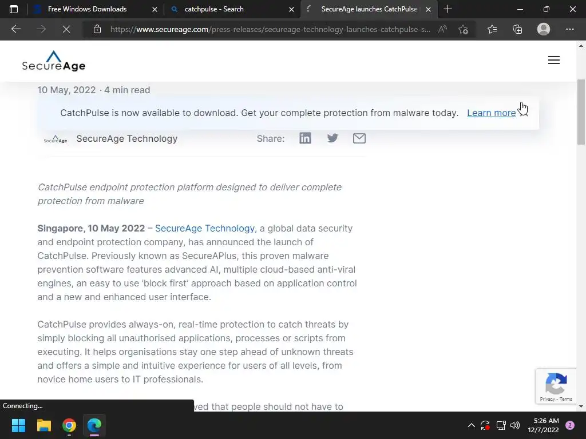586x439 pixels.
Task: Click the forward navigation arrow
Action: point(41,29)
